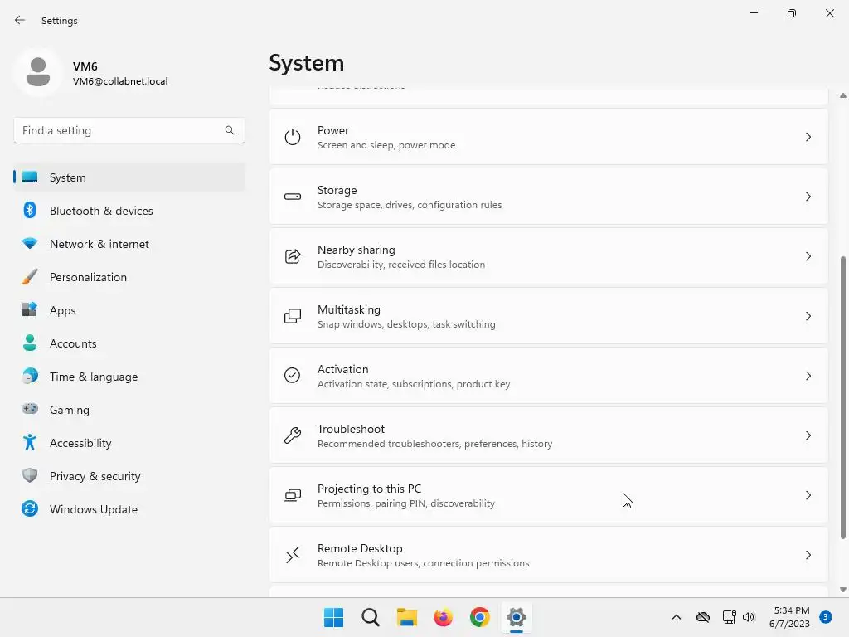Screen dimensions: 849x637
Task: Open Windows Start menu from taskbar
Action: [x=333, y=617]
